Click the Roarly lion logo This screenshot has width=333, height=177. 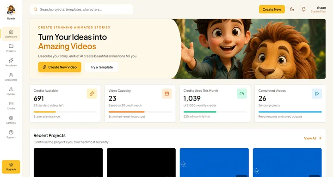[x=11, y=10]
